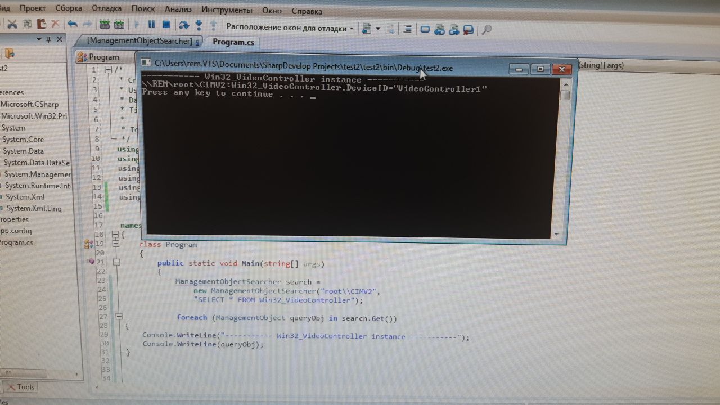Click the class icon in line 19 margin
The image size is (720, 405).
(x=88, y=244)
